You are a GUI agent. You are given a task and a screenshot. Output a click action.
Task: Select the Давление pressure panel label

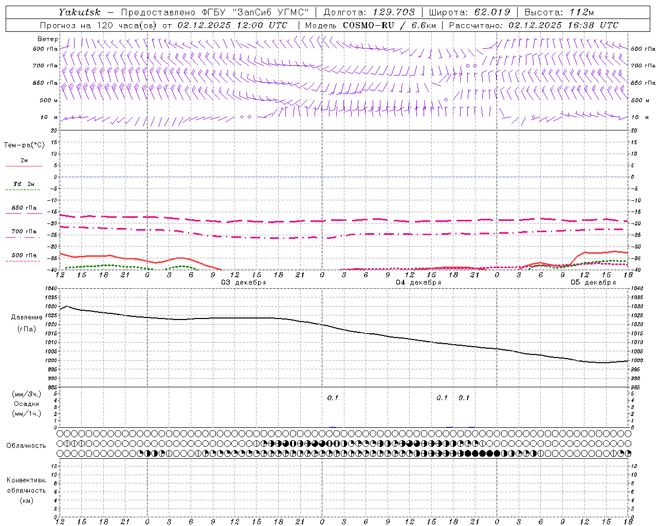27,317
